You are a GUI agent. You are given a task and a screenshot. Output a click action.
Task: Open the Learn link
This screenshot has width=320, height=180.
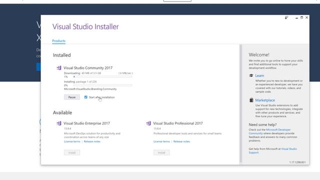pos(259,75)
